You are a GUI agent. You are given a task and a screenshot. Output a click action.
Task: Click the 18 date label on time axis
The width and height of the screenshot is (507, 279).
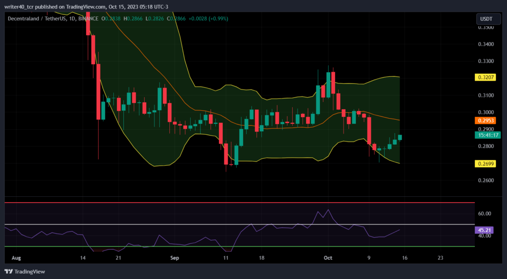coord(261,258)
